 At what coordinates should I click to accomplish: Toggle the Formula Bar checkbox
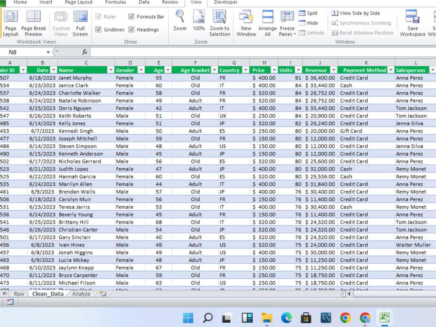tap(131, 17)
